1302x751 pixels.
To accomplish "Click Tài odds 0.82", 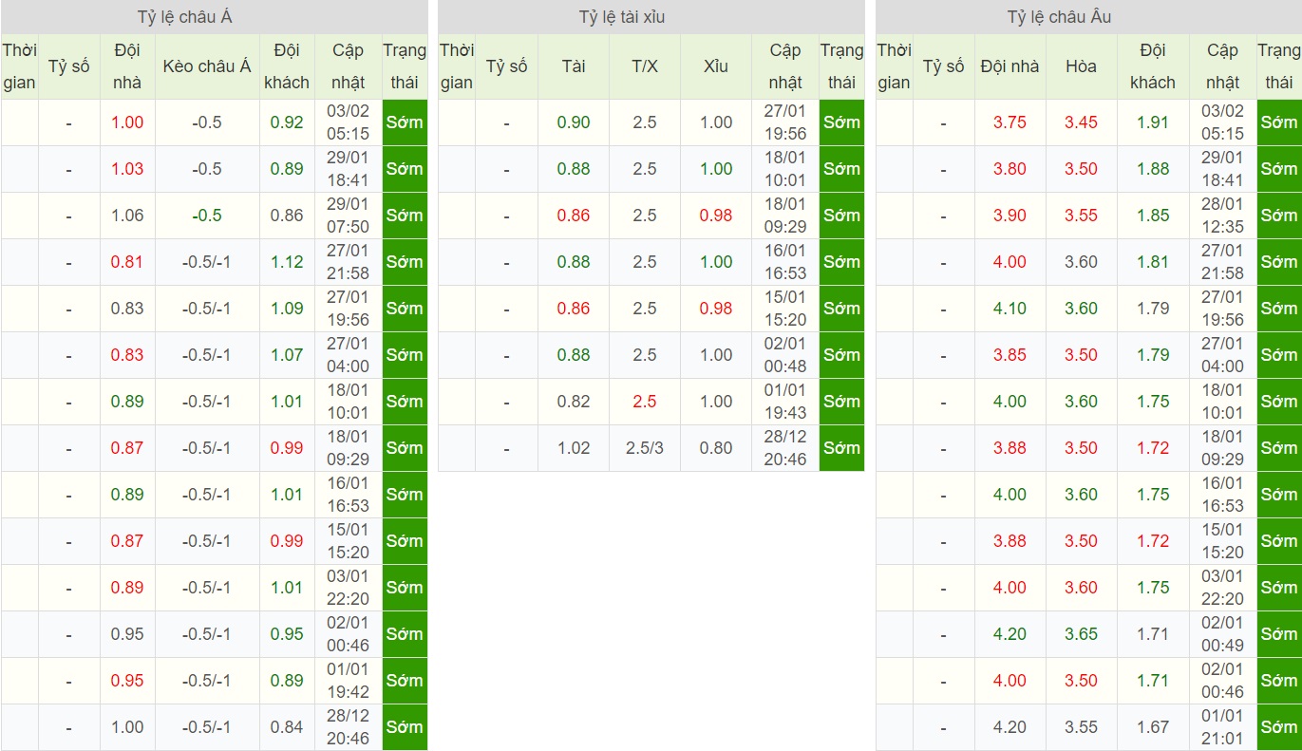I will 574,402.
